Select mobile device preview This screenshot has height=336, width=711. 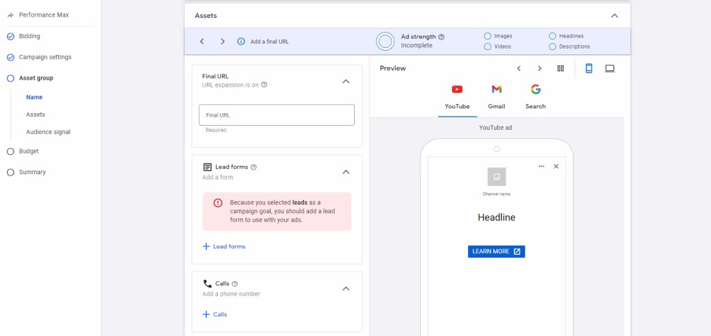[x=589, y=69]
